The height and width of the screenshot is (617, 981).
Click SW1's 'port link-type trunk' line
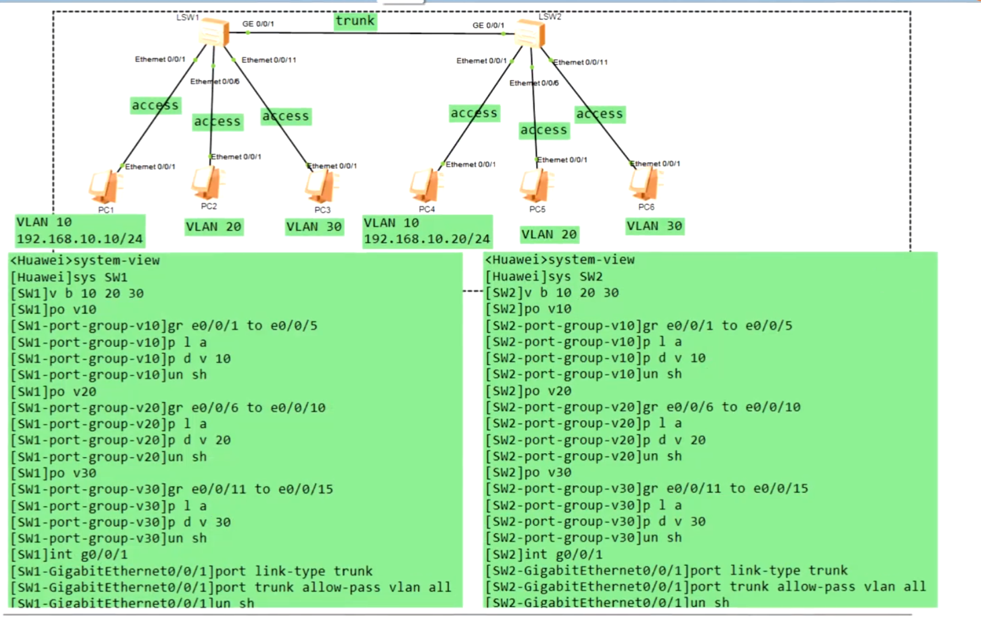tap(192, 572)
